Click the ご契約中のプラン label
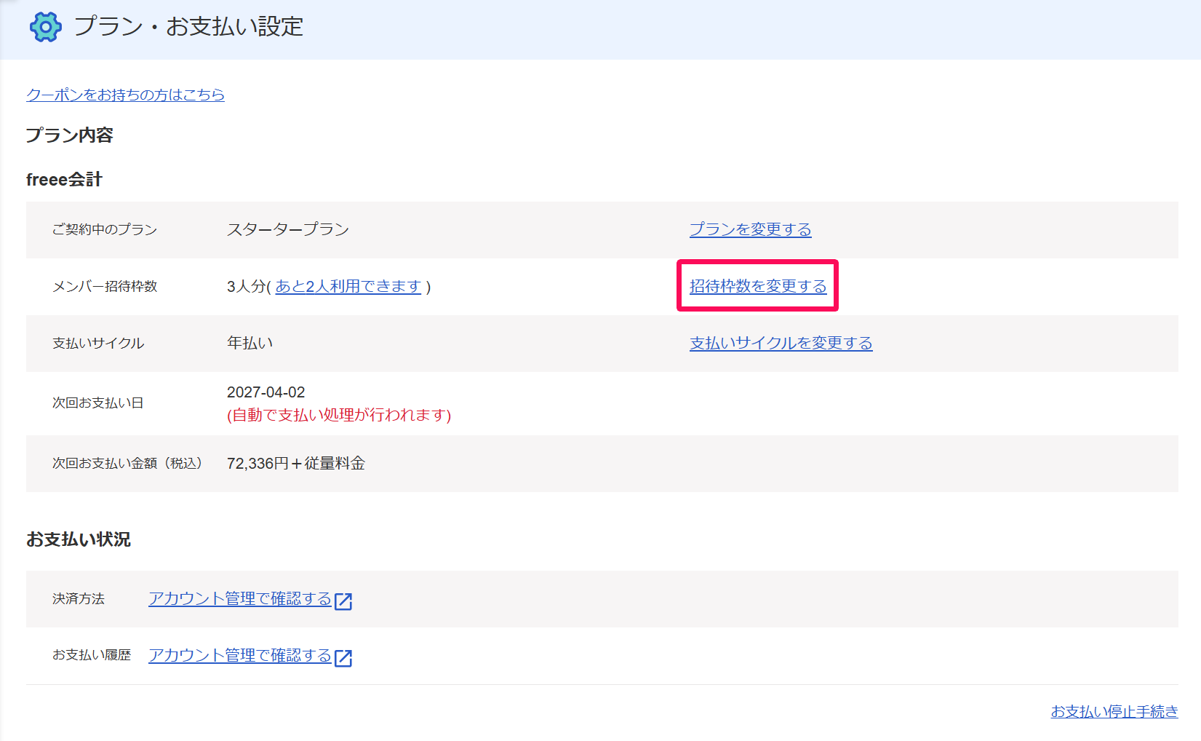The width and height of the screenshot is (1201, 741). coord(105,229)
